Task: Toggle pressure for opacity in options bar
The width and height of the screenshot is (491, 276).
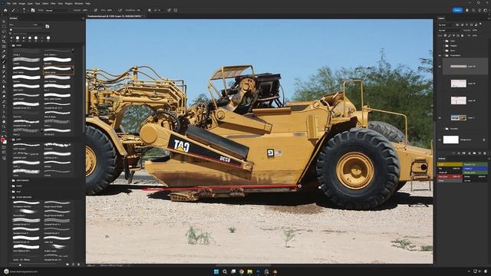Action: click(x=95, y=10)
